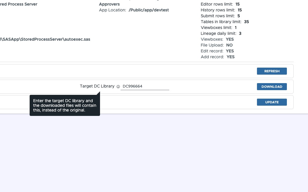The height and width of the screenshot is (192, 308).
Task: Enable File Upload currently set NO
Action: coord(229,45)
